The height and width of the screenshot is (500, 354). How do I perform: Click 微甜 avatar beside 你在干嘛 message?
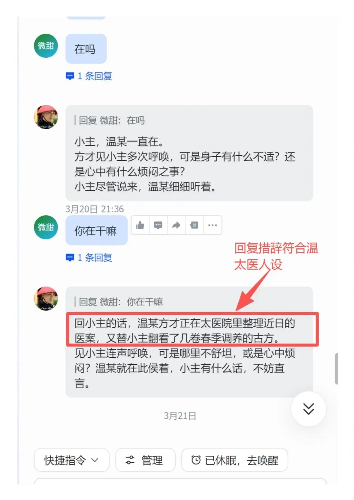click(x=46, y=227)
